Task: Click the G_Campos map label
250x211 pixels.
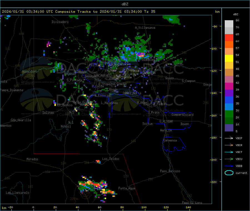Action: tap(189, 81)
